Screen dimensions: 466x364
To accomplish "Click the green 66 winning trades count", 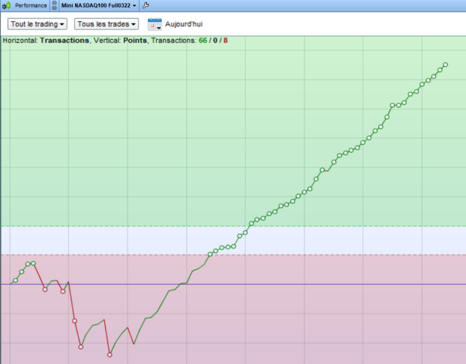I will tap(203, 40).
